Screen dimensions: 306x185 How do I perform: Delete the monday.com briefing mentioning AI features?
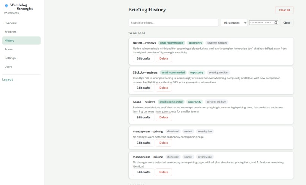pyautogui.click(x=164, y=172)
